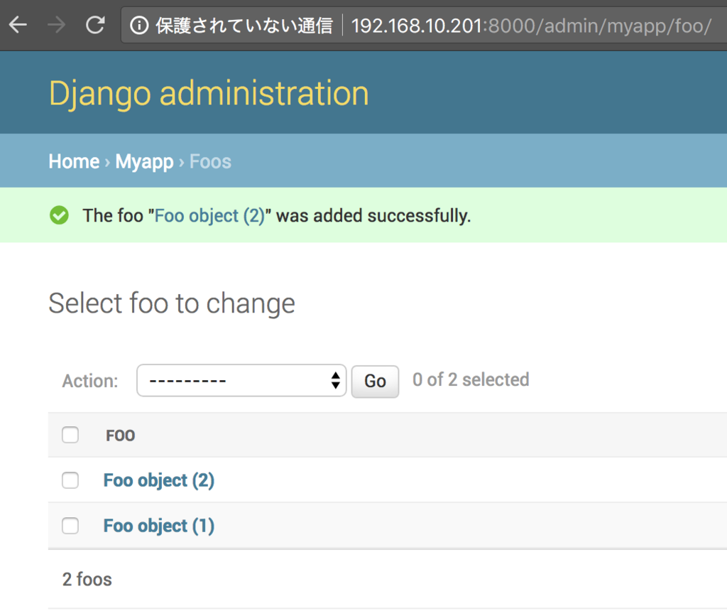Reload the page with the refresh icon

click(95, 25)
